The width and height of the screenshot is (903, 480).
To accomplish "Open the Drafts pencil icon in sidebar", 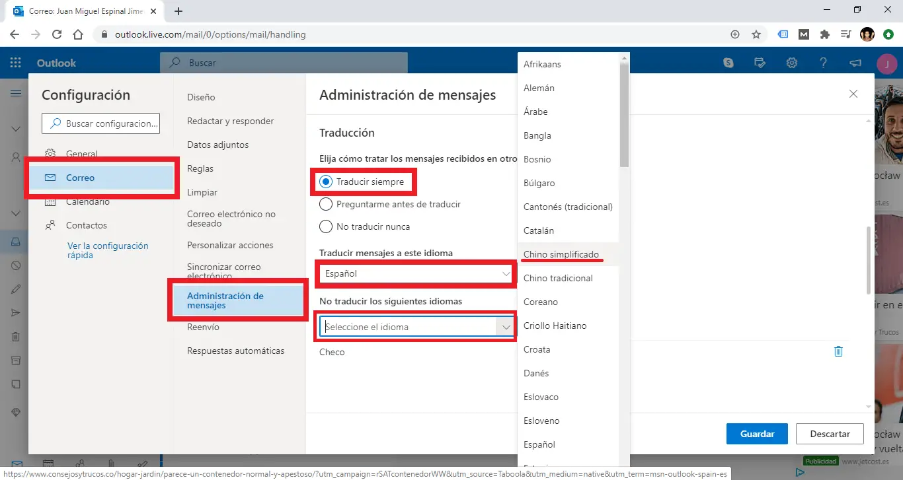I will coord(16,289).
